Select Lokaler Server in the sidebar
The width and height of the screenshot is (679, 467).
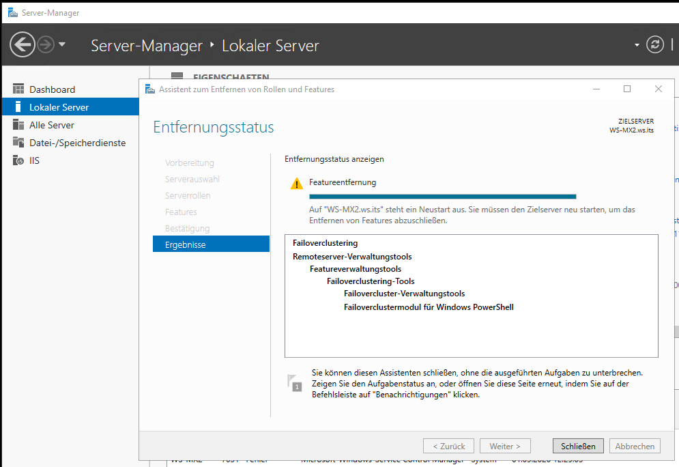tap(70, 107)
